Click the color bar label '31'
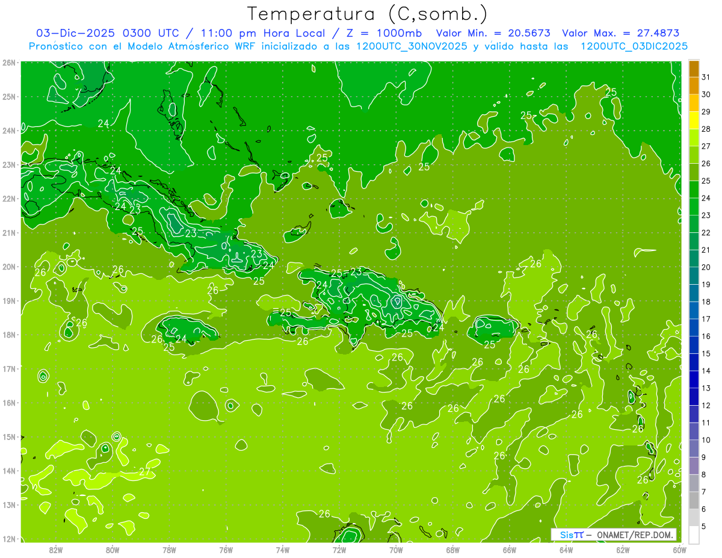This screenshot has width=722, height=558. (x=706, y=77)
